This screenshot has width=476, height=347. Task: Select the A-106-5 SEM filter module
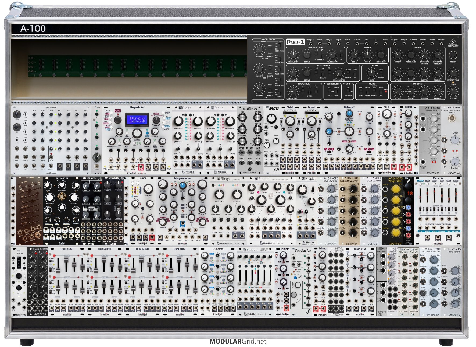pos(349,211)
